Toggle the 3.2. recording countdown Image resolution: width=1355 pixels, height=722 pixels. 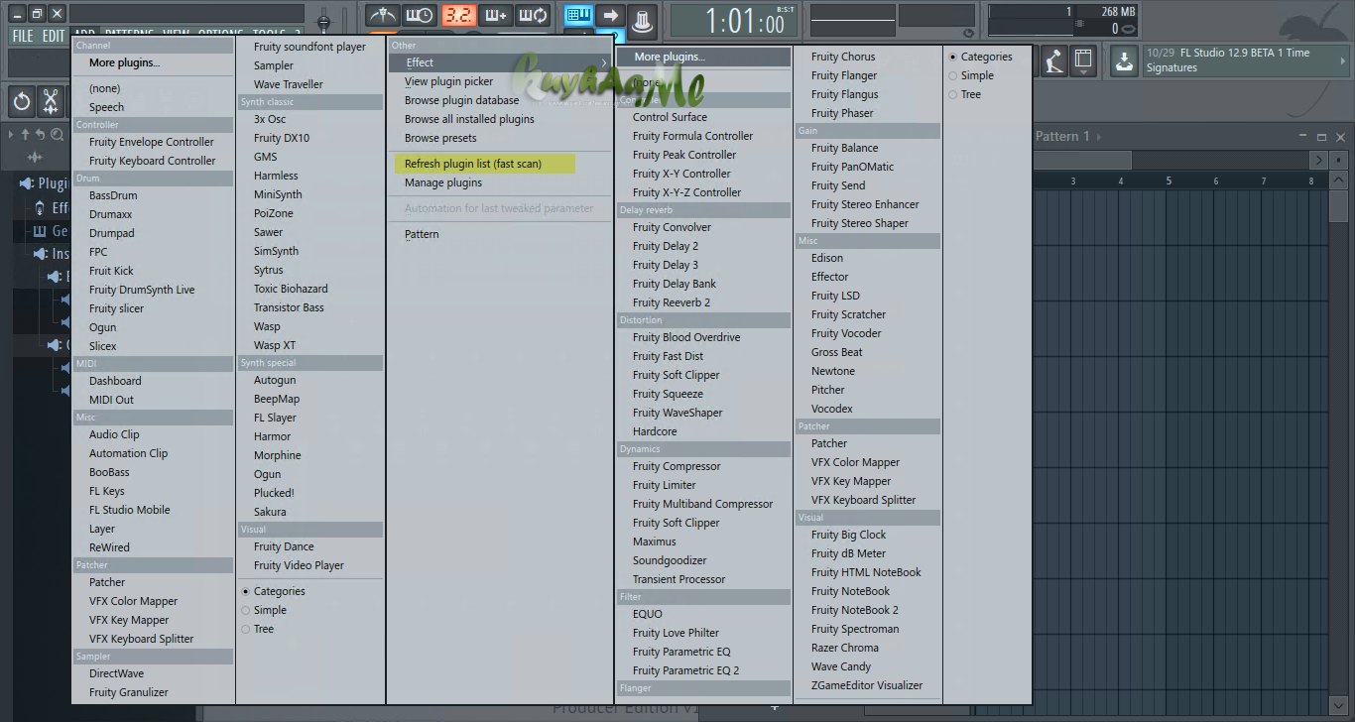[458, 15]
